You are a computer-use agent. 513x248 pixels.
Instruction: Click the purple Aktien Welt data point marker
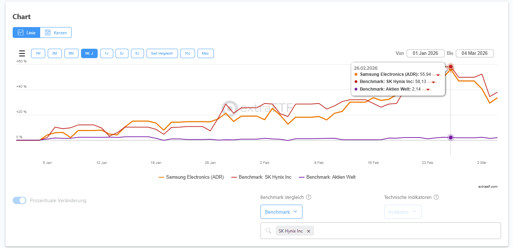pos(451,138)
